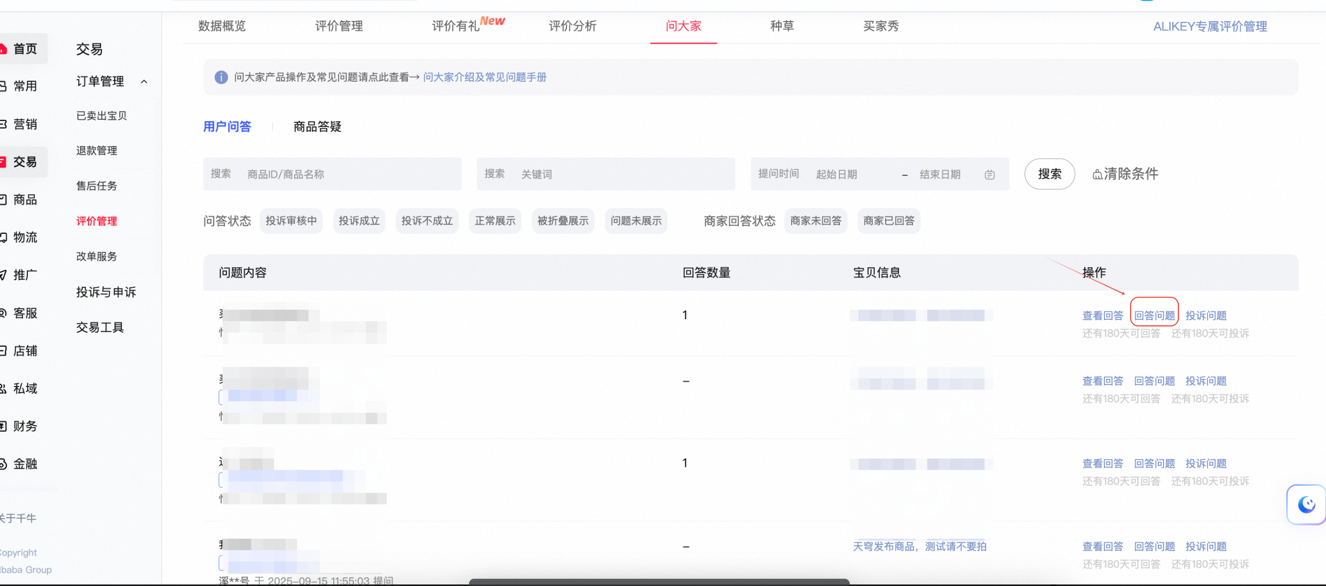1326x586 pixels.
Task: Switch to the 数据概览 tab
Action: pyautogui.click(x=222, y=26)
